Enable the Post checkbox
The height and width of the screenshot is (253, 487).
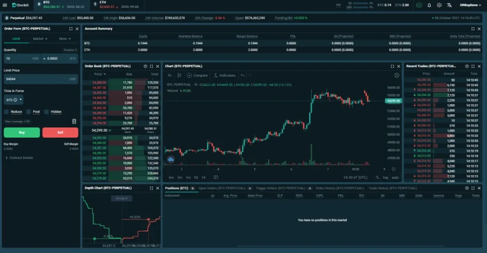pyautogui.click(x=29, y=112)
